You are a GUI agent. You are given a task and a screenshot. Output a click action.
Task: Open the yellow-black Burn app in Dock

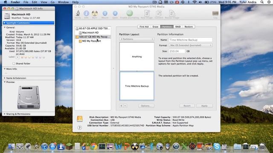135,147
